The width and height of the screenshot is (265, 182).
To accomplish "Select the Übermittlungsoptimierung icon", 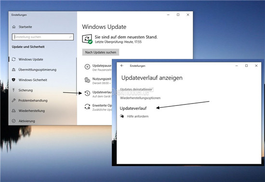I will point(13,69).
